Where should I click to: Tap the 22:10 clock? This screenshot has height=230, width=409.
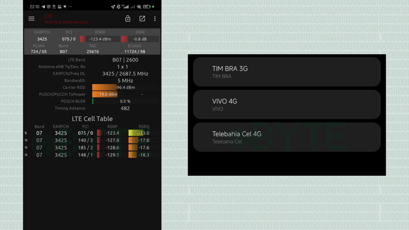[x=34, y=6]
